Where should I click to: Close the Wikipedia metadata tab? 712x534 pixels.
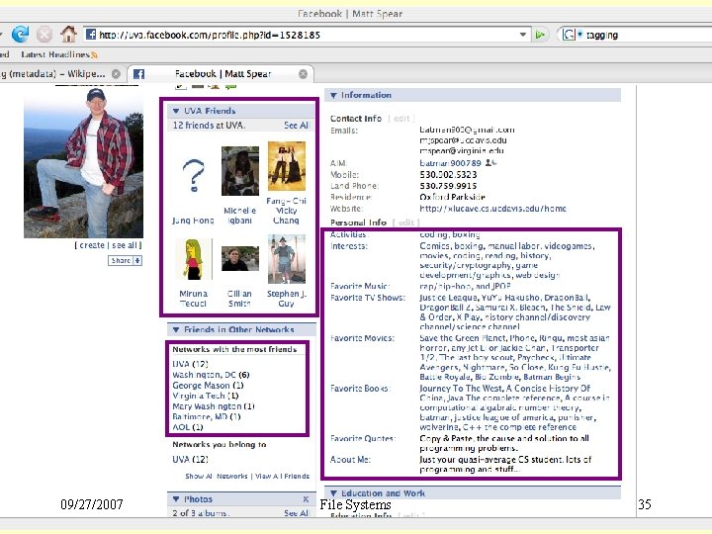(117, 74)
